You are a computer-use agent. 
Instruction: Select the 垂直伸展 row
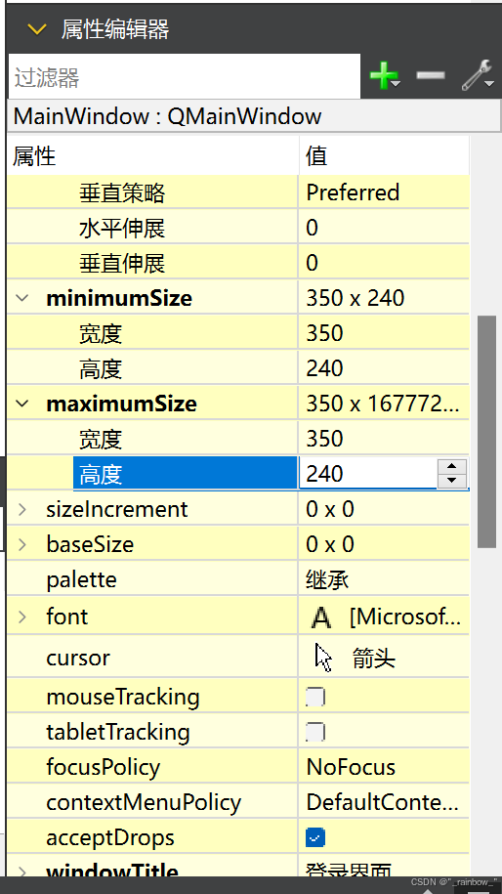[x=238, y=263]
